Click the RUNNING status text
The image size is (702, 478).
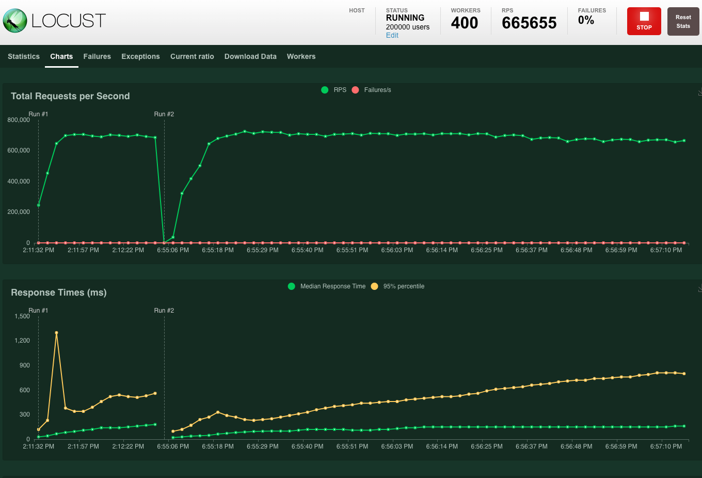coord(405,18)
